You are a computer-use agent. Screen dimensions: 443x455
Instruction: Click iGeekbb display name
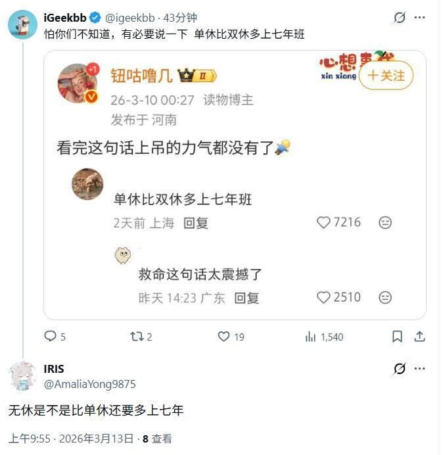click(65, 18)
